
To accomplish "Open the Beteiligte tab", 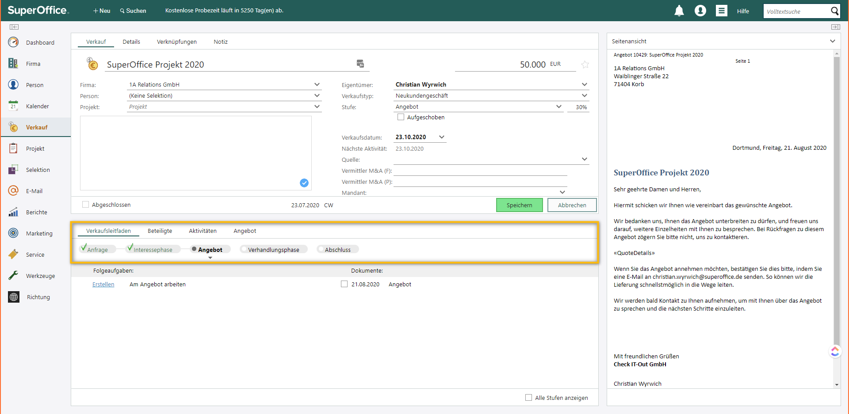I will click(160, 231).
